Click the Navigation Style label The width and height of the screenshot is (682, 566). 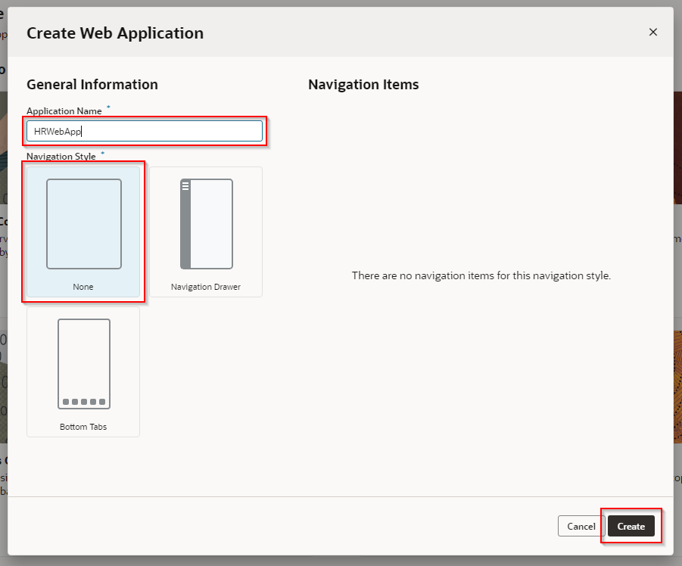(61, 157)
